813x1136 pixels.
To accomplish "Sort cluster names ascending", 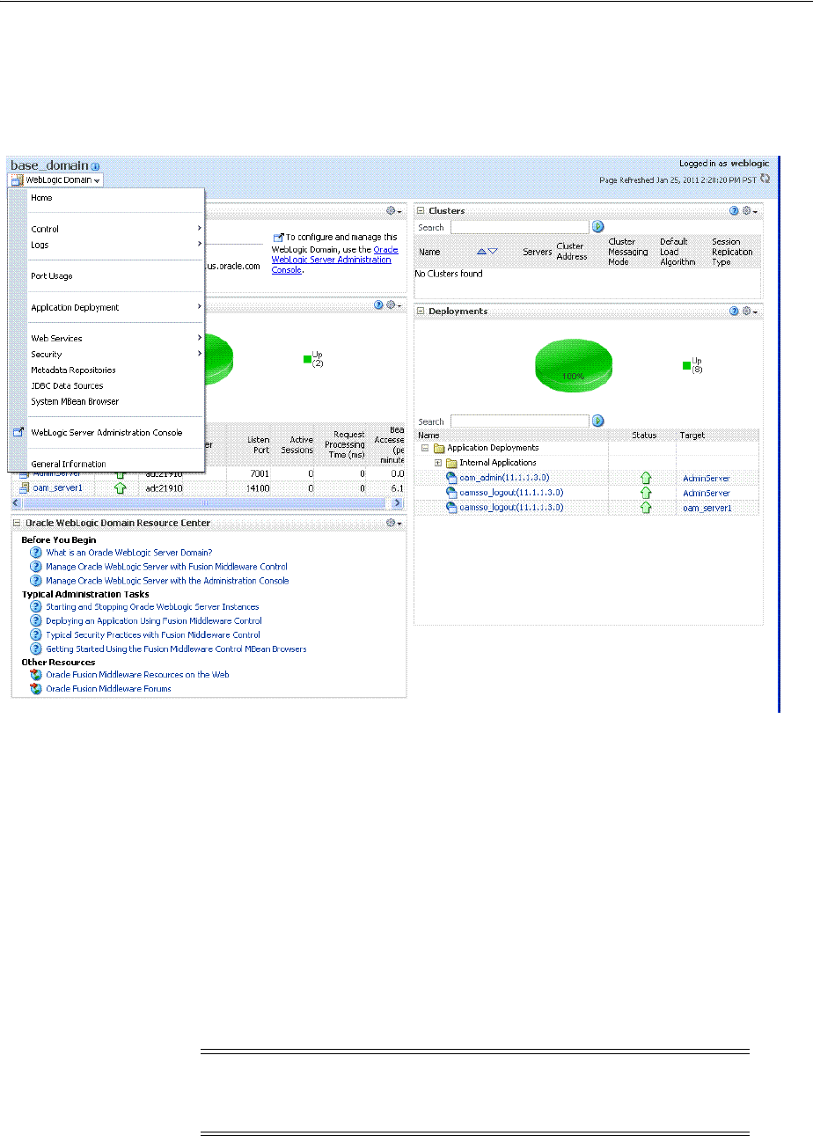I will (481, 252).
